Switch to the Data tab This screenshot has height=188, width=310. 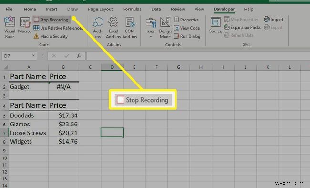coord(156,9)
